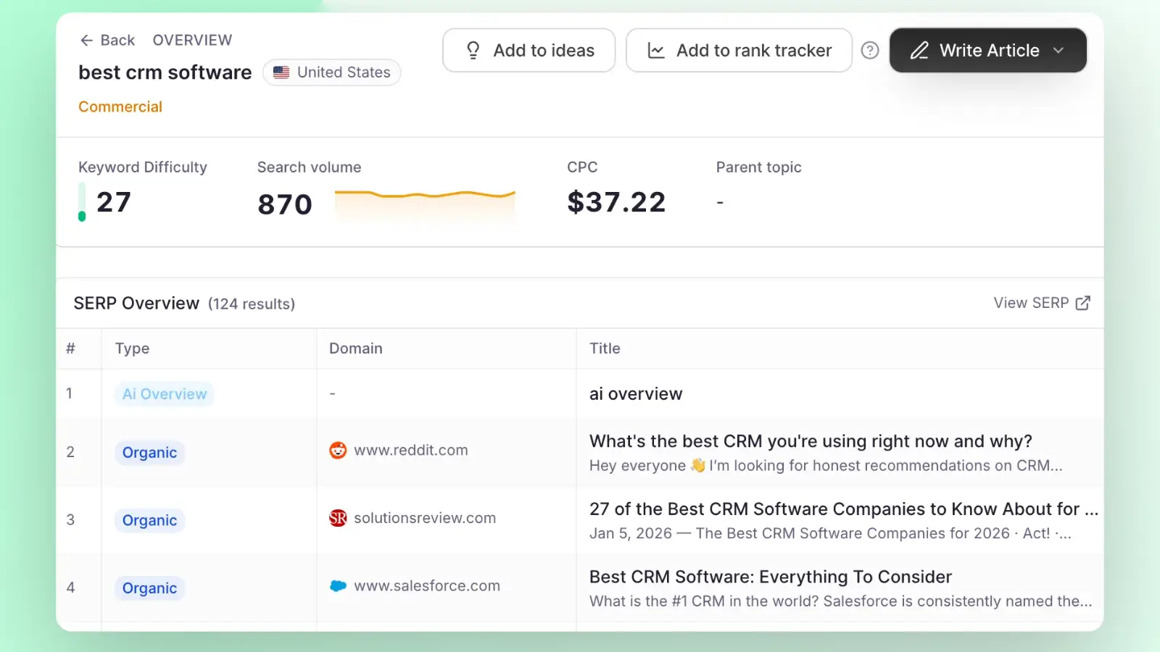Click the external link icon beside View SERP
Viewport: 1160px width, 652px height.
pyautogui.click(x=1083, y=303)
